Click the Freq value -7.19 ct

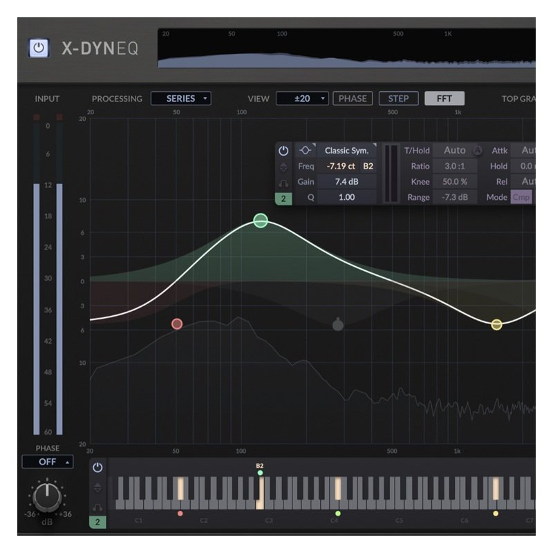tap(340, 166)
